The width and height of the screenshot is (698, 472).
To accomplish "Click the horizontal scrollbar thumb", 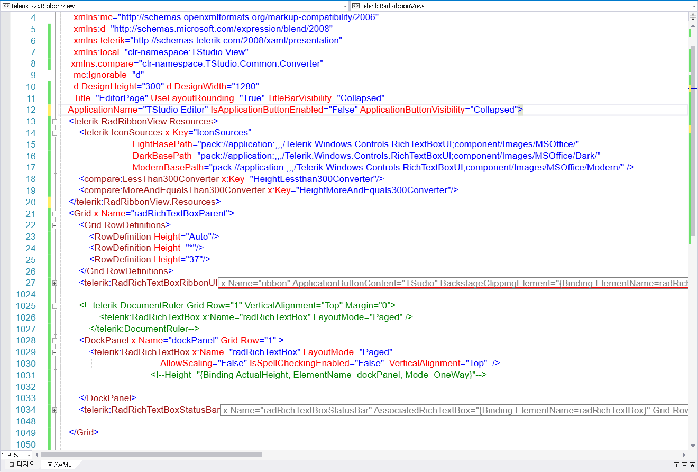I will pyautogui.click(x=151, y=455).
